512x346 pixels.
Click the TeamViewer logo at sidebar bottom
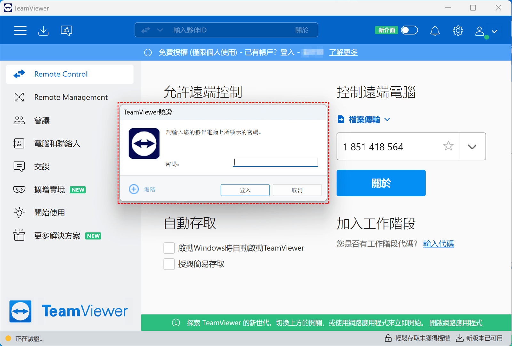[20, 311]
